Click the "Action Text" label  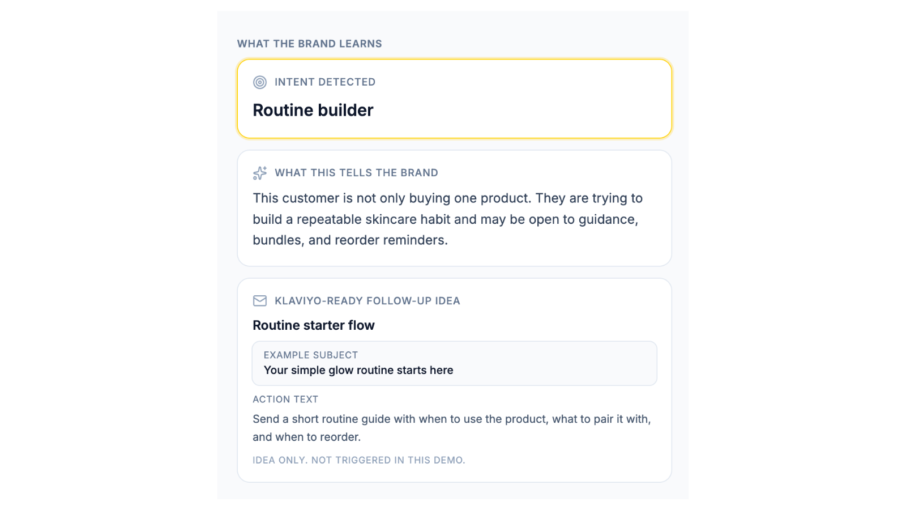[x=285, y=399]
